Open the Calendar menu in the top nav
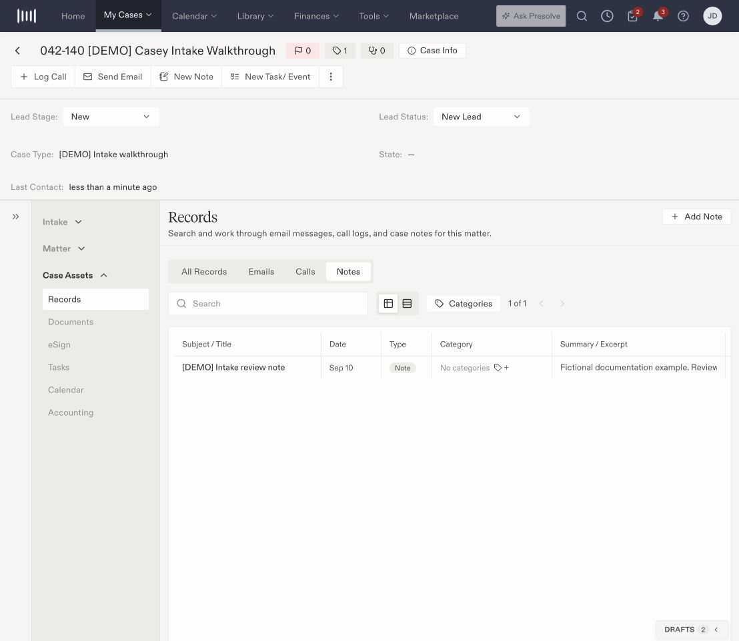 click(x=194, y=16)
